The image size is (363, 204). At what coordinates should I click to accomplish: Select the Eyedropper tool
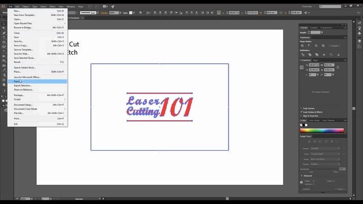4,70
